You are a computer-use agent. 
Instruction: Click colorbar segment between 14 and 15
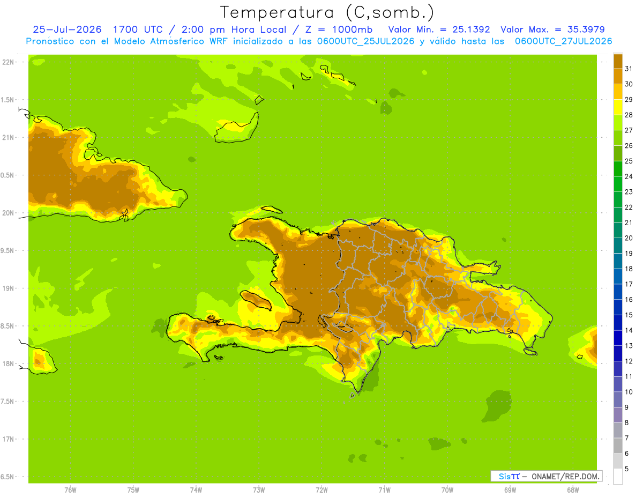pyautogui.click(x=618, y=323)
